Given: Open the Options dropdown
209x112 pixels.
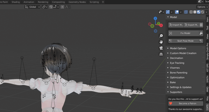Looking at the screenshot, I should (x=202, y=7).
